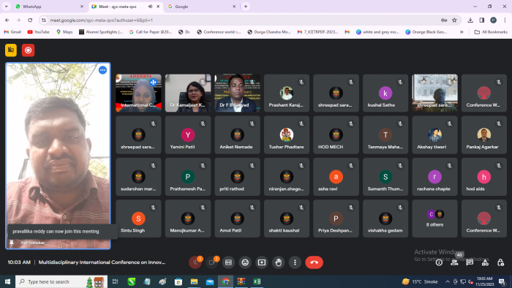The height and width of the screenshot is (288, 512).
Task: Toggle closed captions button
Action: point(228,262)
